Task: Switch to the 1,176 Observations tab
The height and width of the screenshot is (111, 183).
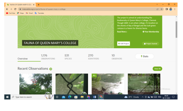Action: tap(48, 57)
